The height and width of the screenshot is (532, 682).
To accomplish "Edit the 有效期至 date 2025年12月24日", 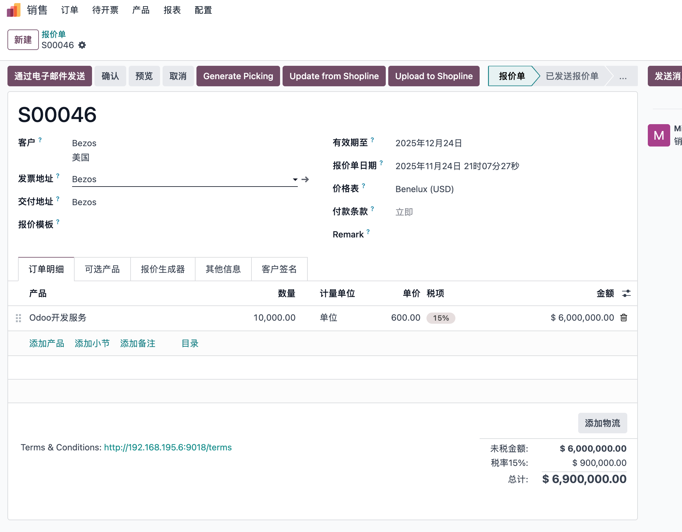I will pos(428,143).
